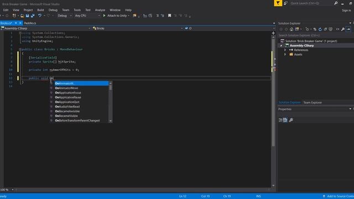354x199 pixels.
Task: Select OnAnimatorIK in the completion list
Action: pyautogui.click(x=81, y=83)
